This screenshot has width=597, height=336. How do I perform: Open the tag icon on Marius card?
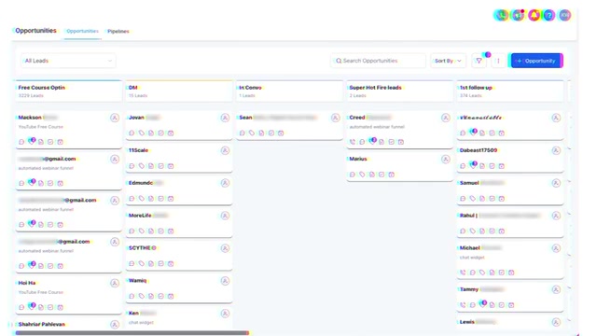[362, 175]
